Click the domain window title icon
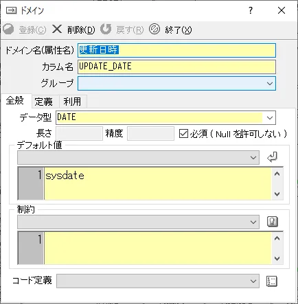This screenshot has height=304, width=298. click(11, 10)
